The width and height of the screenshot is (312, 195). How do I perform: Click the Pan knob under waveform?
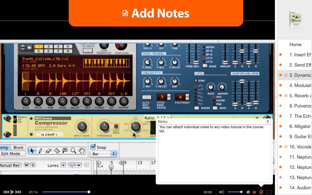50,101
